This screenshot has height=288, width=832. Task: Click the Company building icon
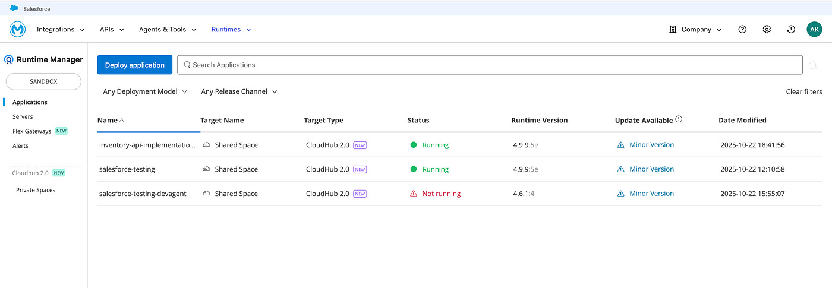coord(673,29)
